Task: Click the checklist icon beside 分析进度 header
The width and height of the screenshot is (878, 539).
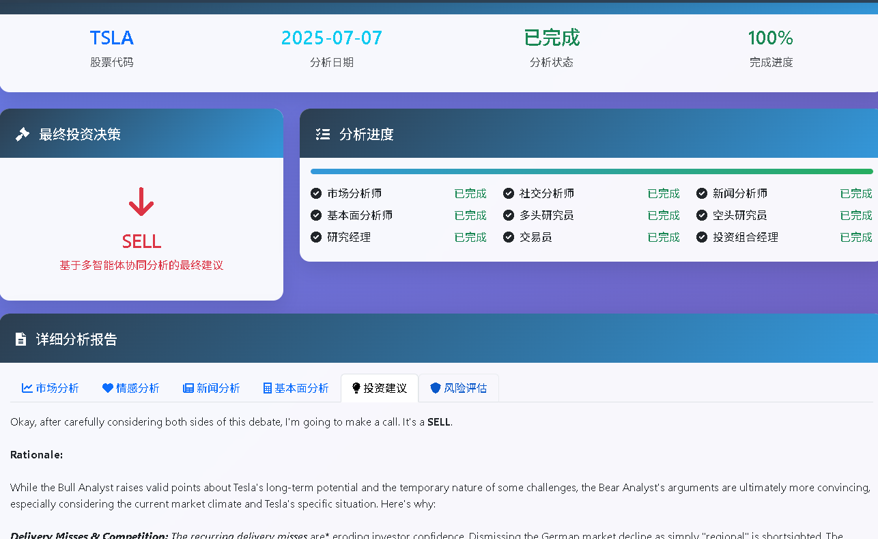Action: coord(322,134)
